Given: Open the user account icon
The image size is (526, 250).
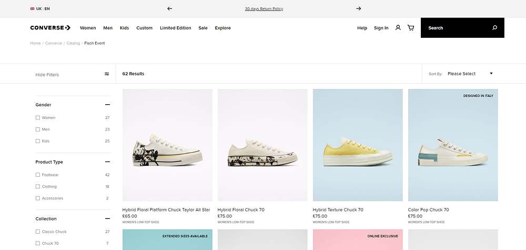Looking at the screenshot, I should pyautogui.click(x=398, y=27).
